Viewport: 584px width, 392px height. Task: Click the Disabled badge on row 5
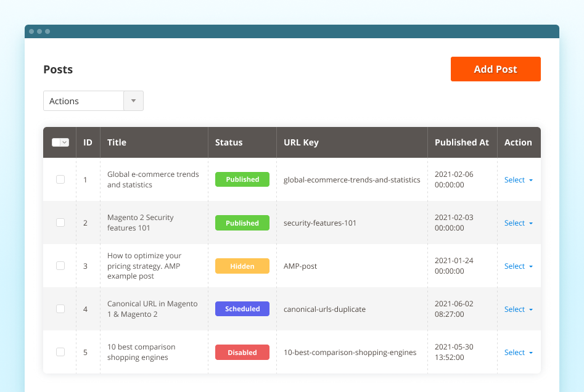point(242,352)
